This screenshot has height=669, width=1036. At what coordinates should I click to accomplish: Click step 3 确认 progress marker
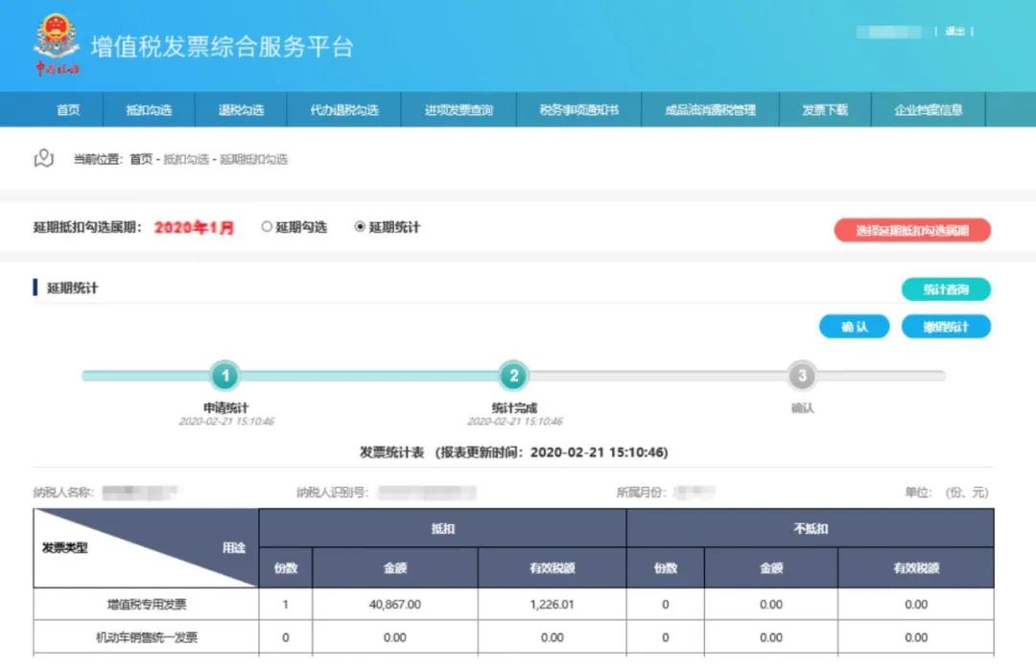[801, 376]
